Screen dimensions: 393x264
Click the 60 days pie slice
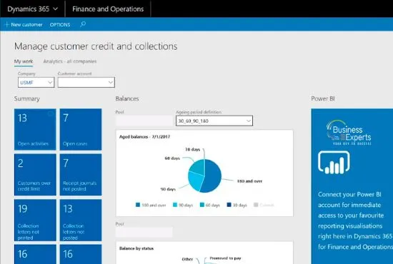click(x=198, y=167)
